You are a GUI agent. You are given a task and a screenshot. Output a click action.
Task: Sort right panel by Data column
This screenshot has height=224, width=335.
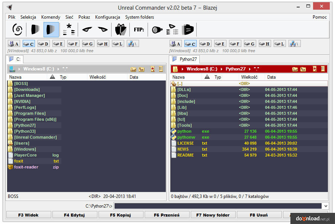pyautogui.click(x=296, y=77)
